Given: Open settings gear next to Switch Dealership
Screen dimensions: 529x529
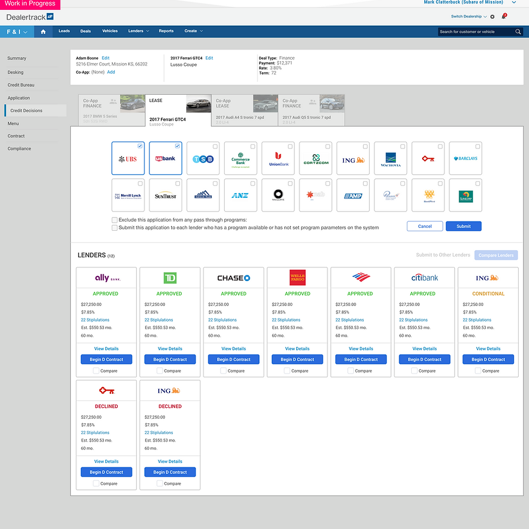Looking at the screenshot, I should (492, 16).
